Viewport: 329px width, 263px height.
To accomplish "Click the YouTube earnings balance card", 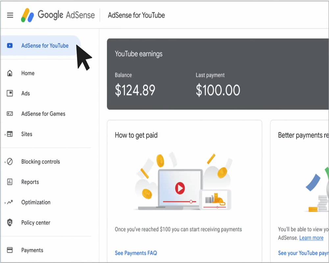I will (217, 74).
